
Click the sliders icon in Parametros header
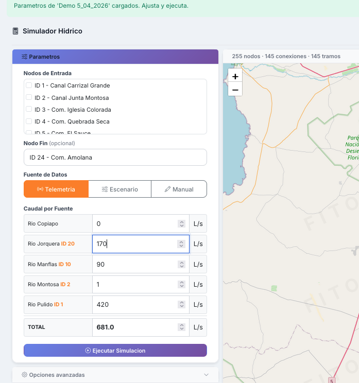tap(24, 57)
